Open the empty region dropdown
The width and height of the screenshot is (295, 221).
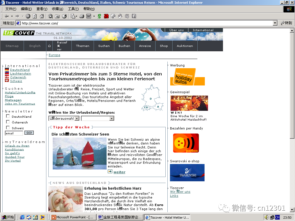point(98,118)
